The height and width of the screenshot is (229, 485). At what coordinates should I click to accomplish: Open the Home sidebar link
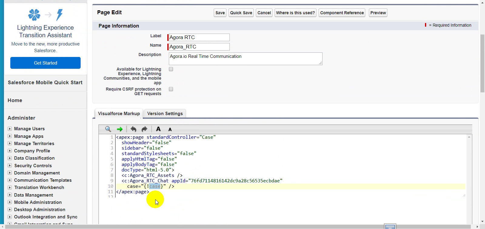tap(15, 100)
